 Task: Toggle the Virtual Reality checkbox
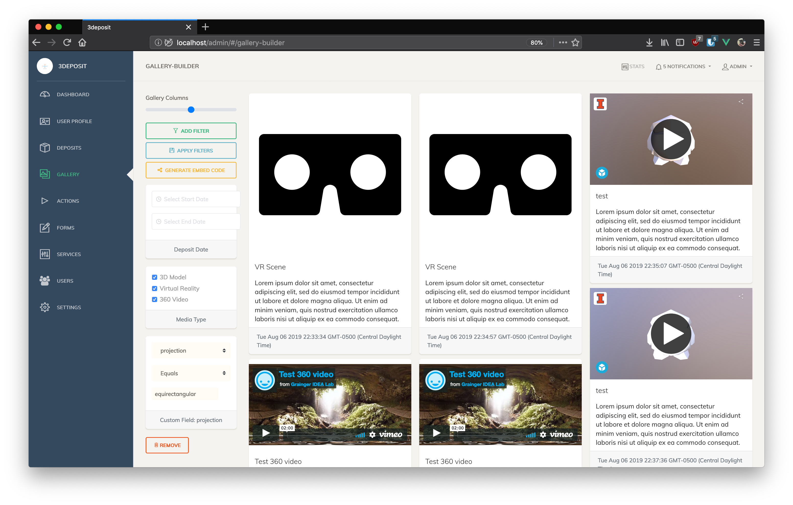point(155,288)
